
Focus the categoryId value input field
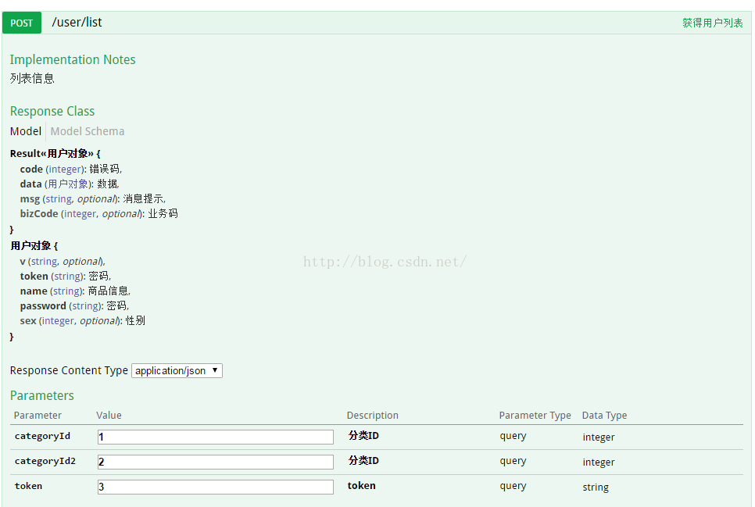click(215, 437)
